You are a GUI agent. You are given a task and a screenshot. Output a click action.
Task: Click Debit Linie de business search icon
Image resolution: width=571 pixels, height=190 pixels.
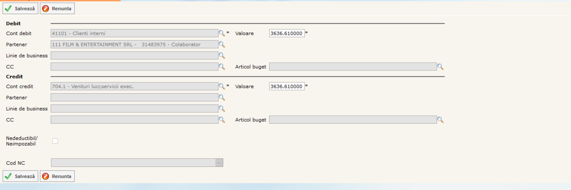click(x=221, y=55)
